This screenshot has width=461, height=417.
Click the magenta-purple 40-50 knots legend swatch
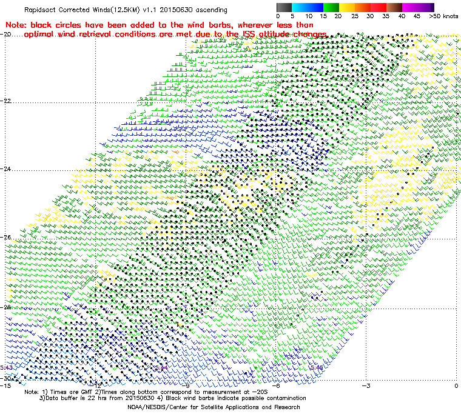point(418,7)
